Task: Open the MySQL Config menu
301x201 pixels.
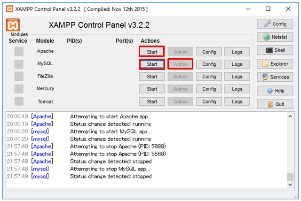Action: coord(209,64)
